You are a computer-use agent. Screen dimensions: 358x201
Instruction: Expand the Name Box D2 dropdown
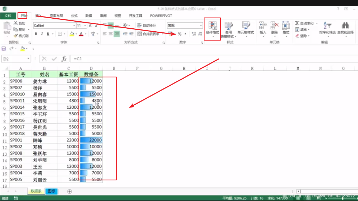[x=28, y=59]
